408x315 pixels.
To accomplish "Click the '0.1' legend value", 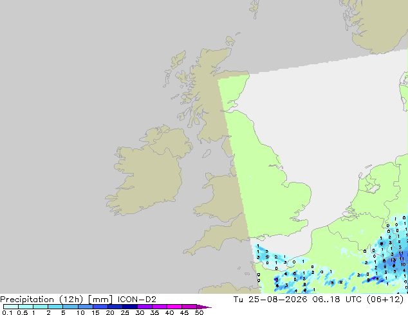I will 7,312.
